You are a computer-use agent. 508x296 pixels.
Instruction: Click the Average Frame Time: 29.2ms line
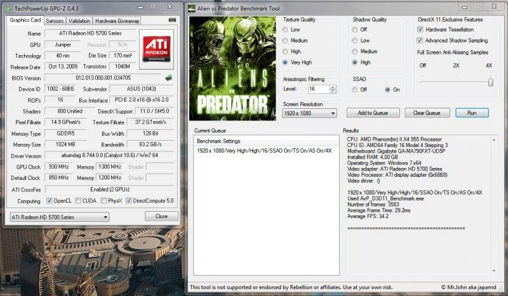pos(378,210)
